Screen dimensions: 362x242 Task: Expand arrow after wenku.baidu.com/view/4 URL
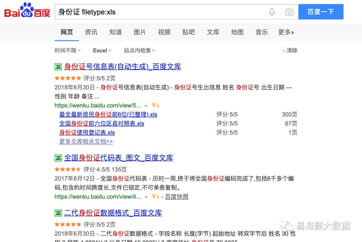pos(146,197)
